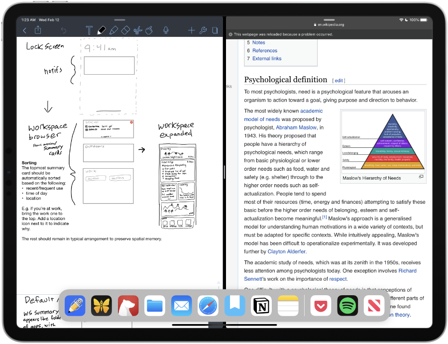Open Apple News from dock
This screenshot has height=344, width=448.
click(374, 306)
